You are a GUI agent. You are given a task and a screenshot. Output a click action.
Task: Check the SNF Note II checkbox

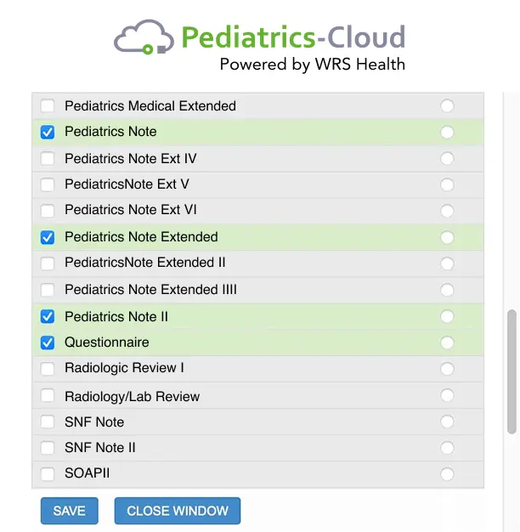[48, 448]
